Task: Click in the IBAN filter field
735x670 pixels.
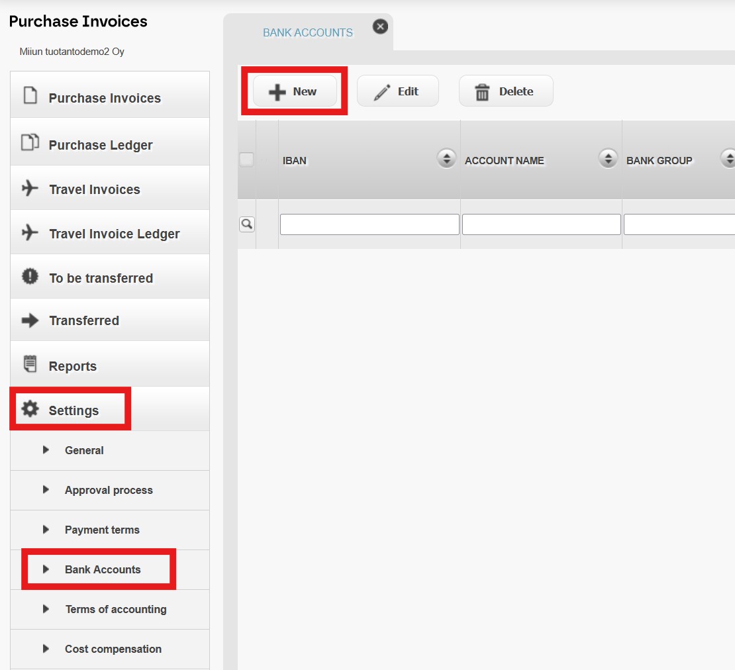Action: (x=369, y=224)
